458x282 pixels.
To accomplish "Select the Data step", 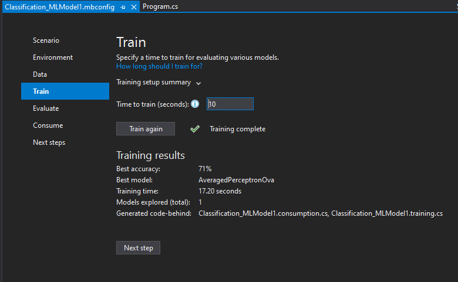I will [40, 74].
